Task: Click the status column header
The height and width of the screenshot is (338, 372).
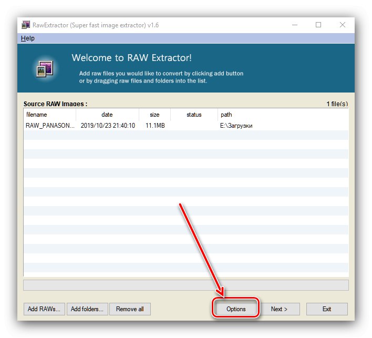Action: tap(194, 115)
